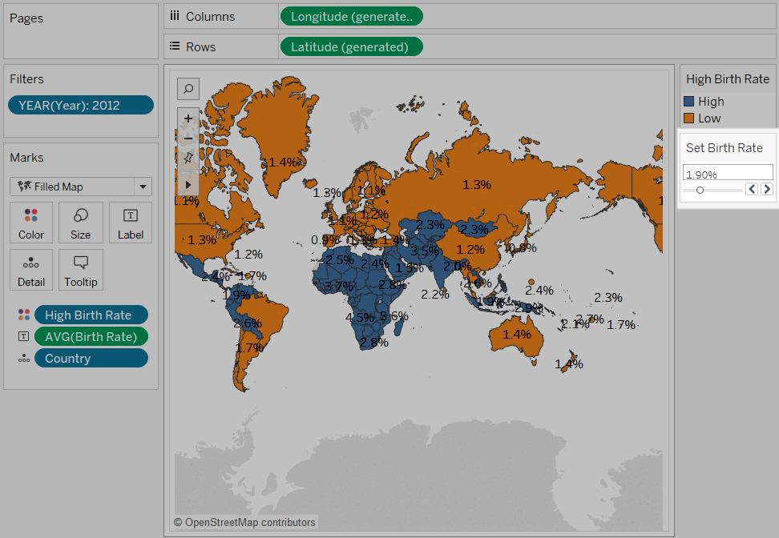
Task: Click the 1.3% label on United States
Action: click(202, 239)
